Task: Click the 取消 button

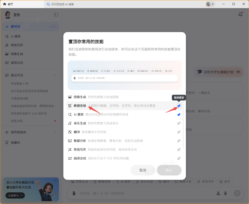Action: [x=143, y=170]
